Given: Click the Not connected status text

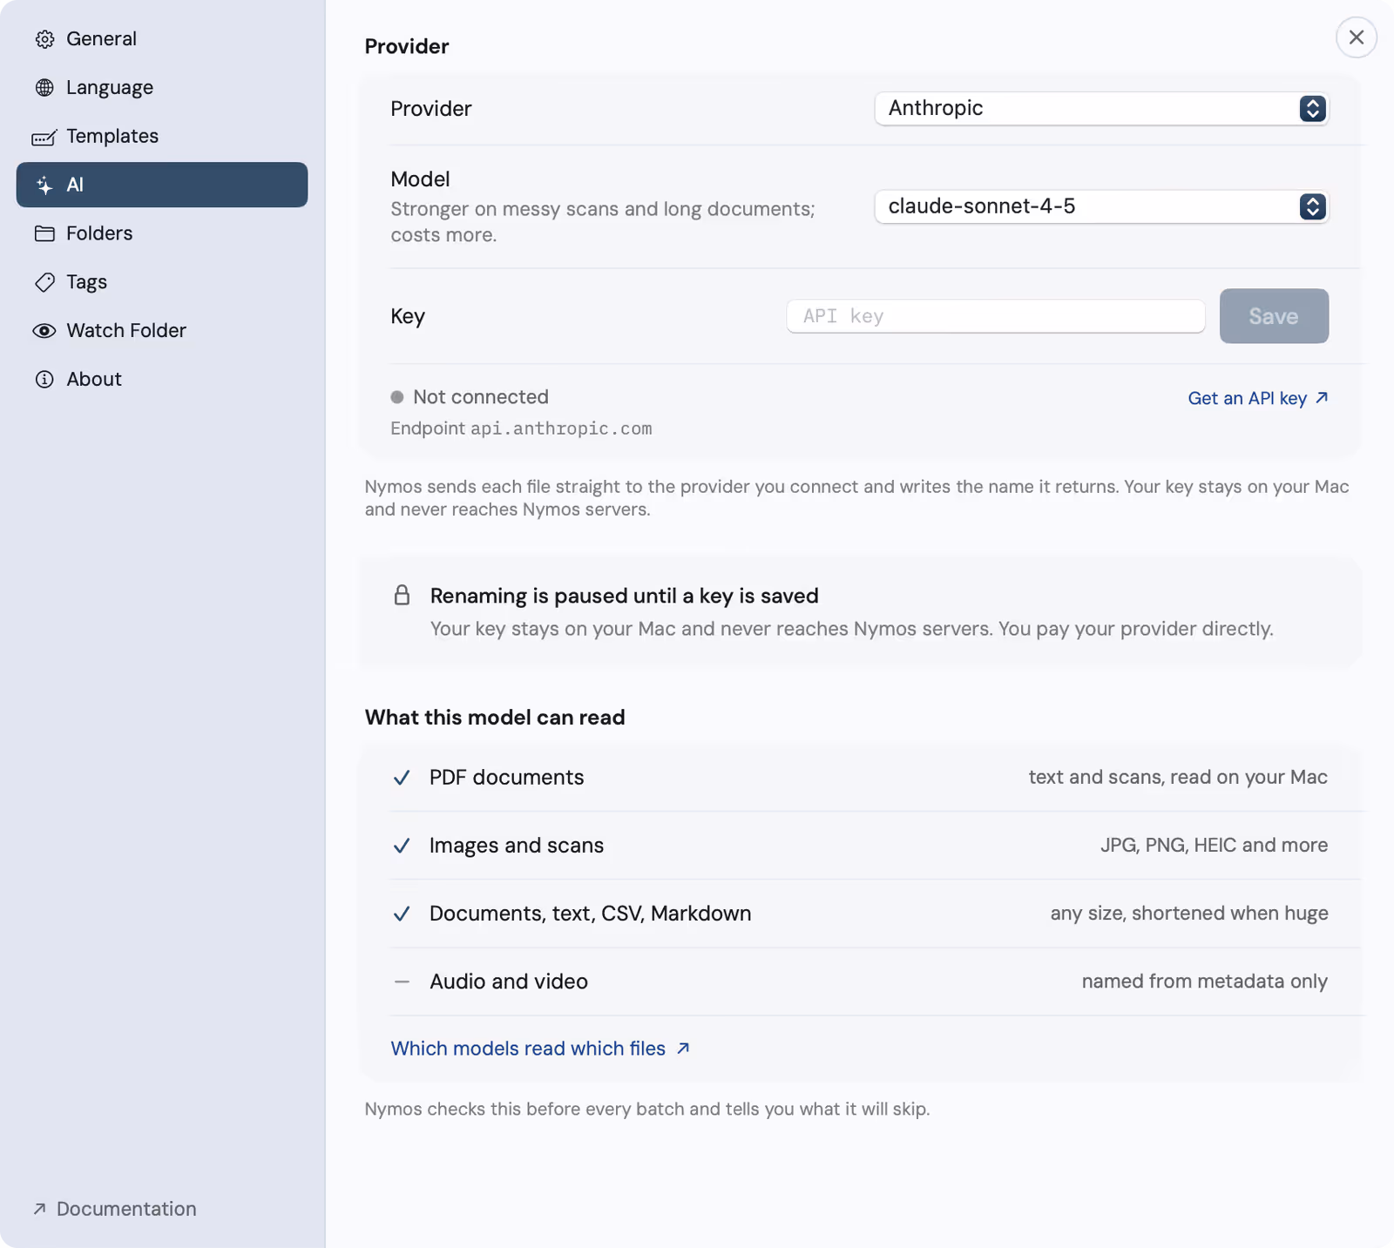Looking at the screenshot, I should (481, 397).
